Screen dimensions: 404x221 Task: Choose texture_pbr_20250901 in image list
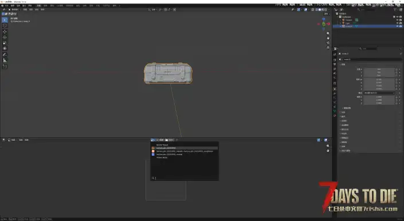[185, 148]
